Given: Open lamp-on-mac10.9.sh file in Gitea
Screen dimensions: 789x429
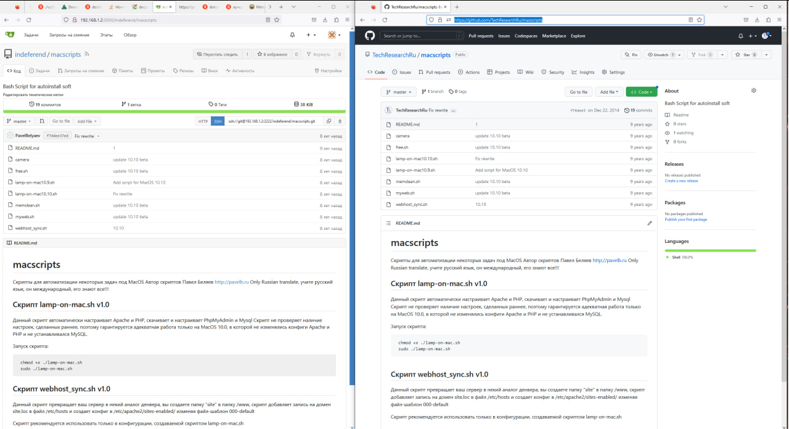Looking at the screenshot, I should (x=35, y=182).
